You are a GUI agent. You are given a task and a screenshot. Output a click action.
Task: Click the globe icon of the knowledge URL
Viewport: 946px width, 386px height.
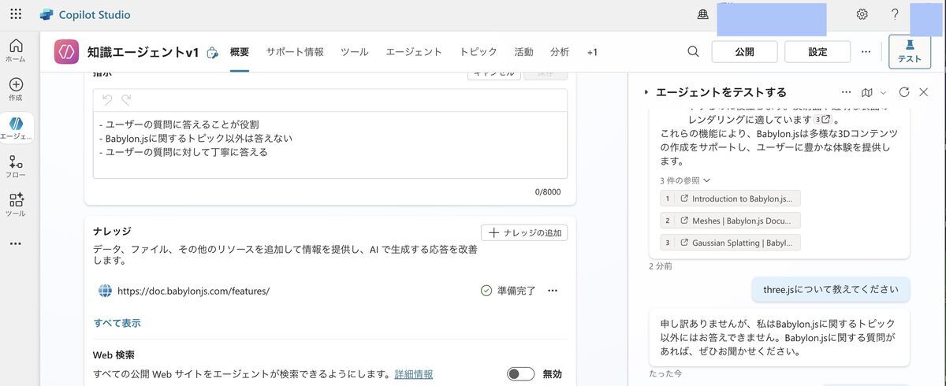(105, 291)
